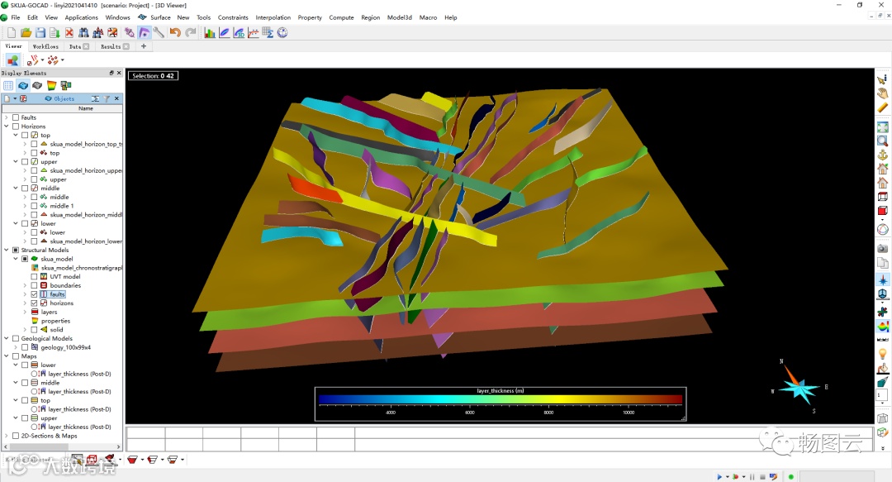Expand the Faults tree node
Screen dimensions: 892x482
click(x=7, y=117)
